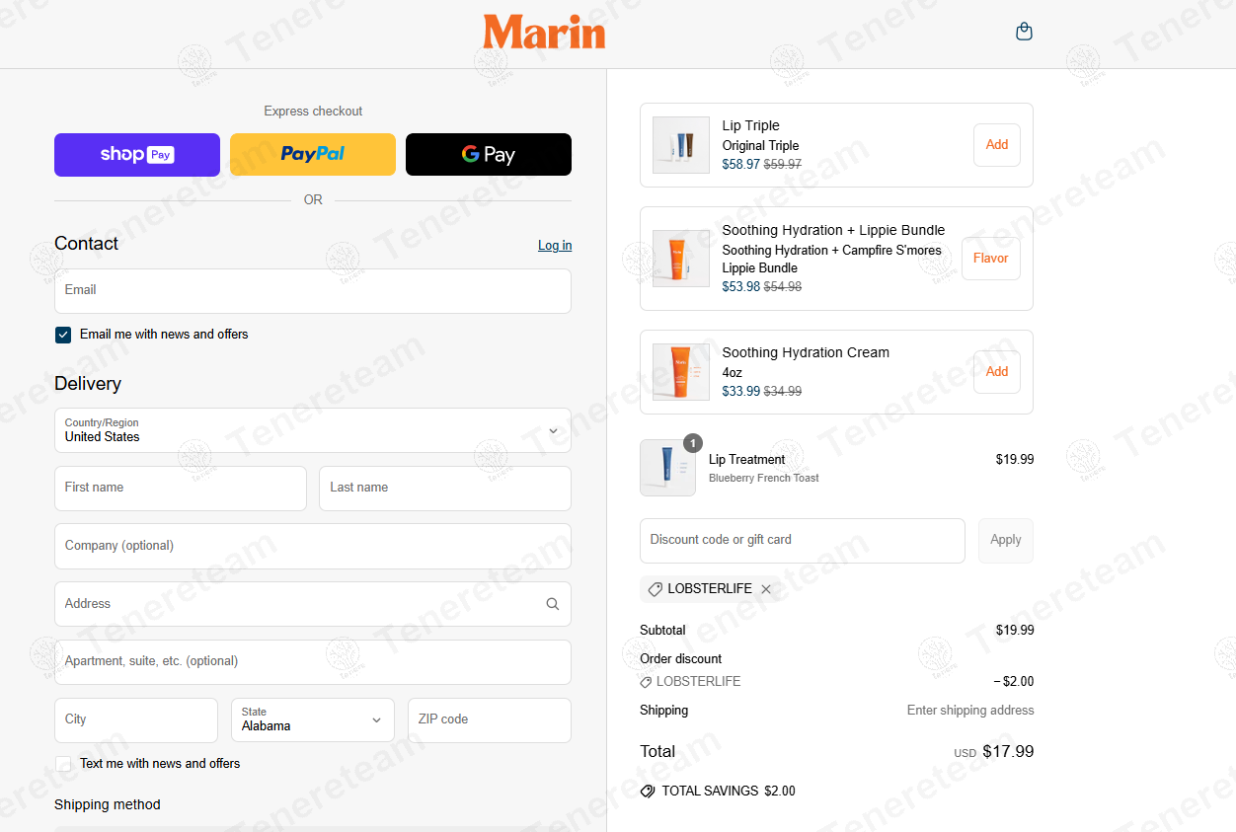1236x832 pixels.
Task: Click the Lip Treatment product thumbnail
Action: coord(668,468)
